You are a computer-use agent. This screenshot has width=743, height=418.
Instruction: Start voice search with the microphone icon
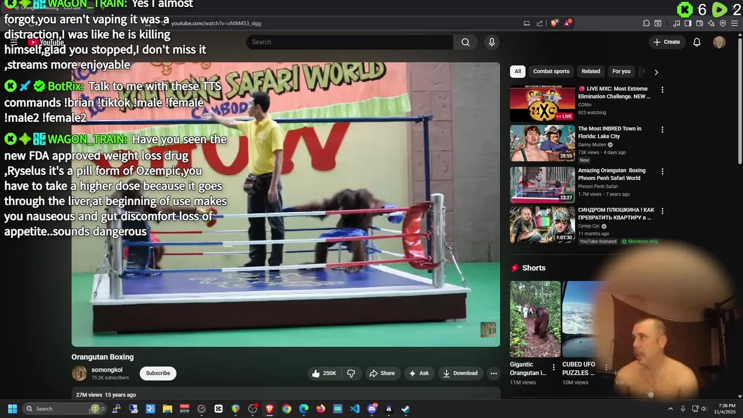[492, 42]
